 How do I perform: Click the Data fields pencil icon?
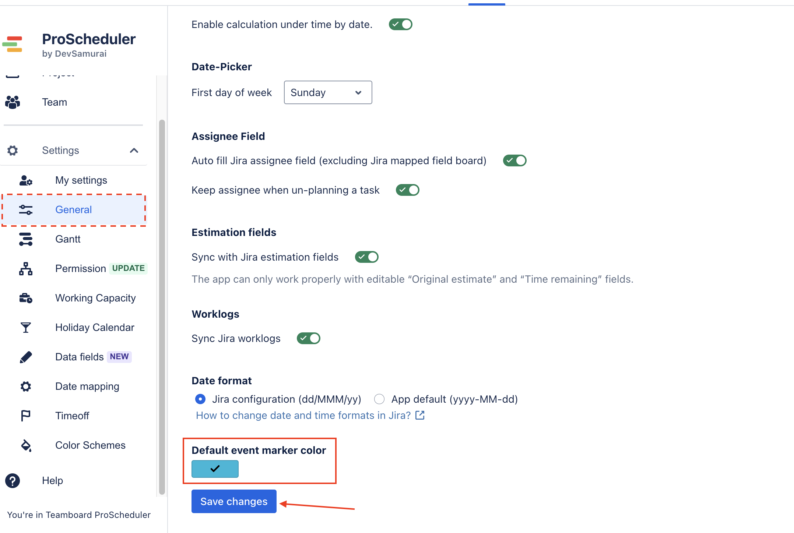pyautogui.click(x=26, y=357)
